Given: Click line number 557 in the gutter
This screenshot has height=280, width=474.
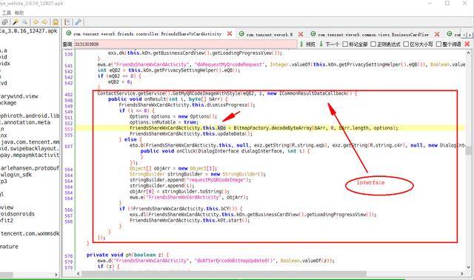Looking at the screenshot, I should (x=69, y=147).
